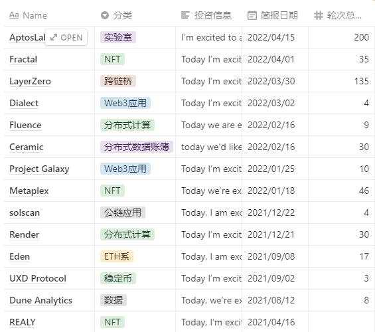Open the REALY page
Image resolution: width=375 pixels, height=332 pixels.
[23, 322]
